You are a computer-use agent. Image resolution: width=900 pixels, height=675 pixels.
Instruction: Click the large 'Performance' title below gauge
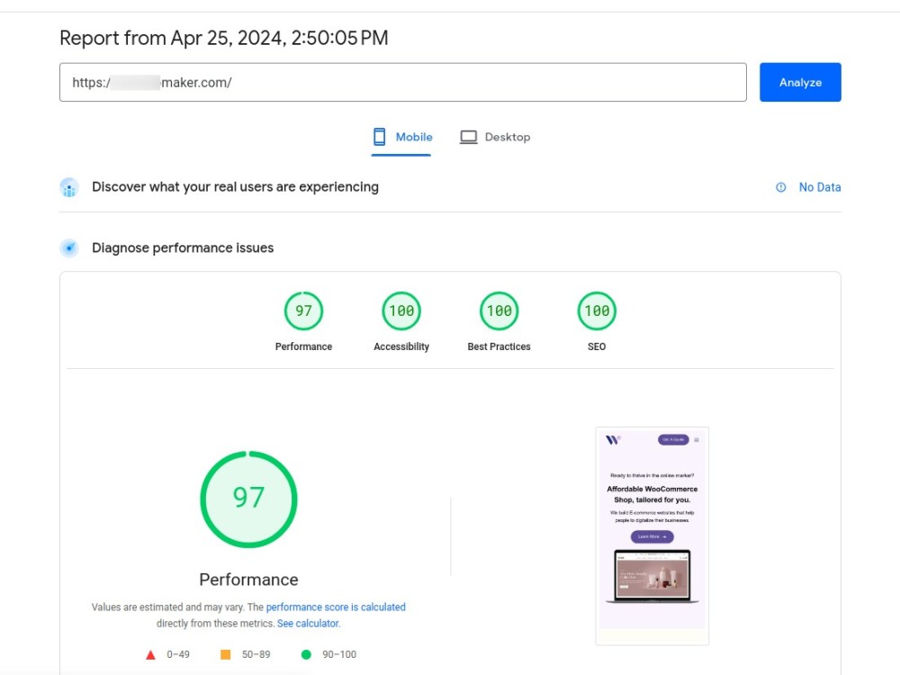(x=248, y=580)
